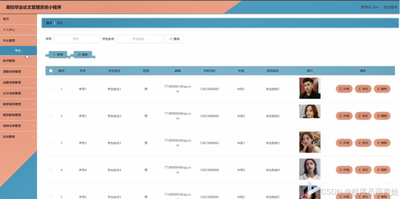The height and width of the screenshot is (199, 400).
Task: Click email 773890003@qq.com cell
Action: 178,143
